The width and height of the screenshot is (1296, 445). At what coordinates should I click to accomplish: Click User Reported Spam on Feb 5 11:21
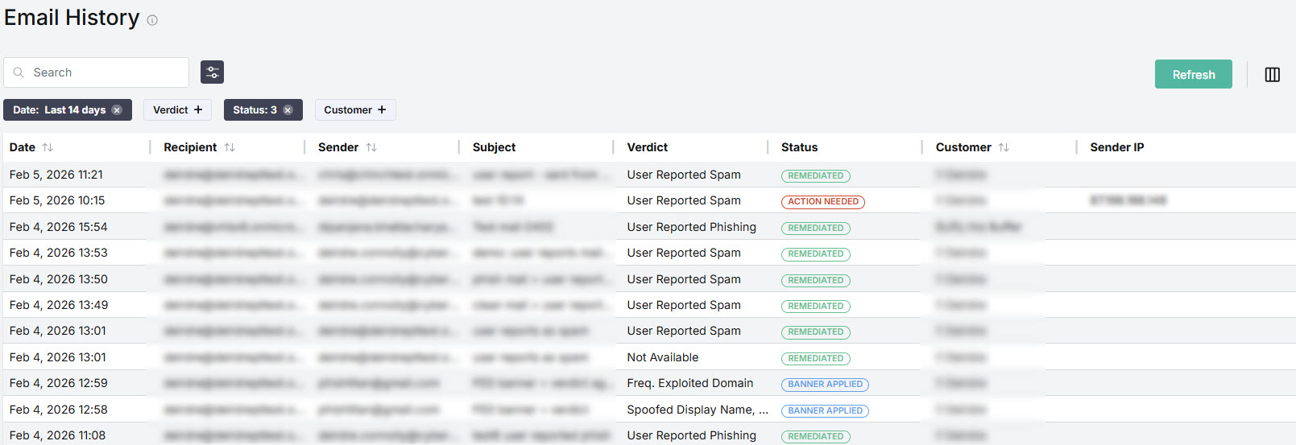point(684,175)
